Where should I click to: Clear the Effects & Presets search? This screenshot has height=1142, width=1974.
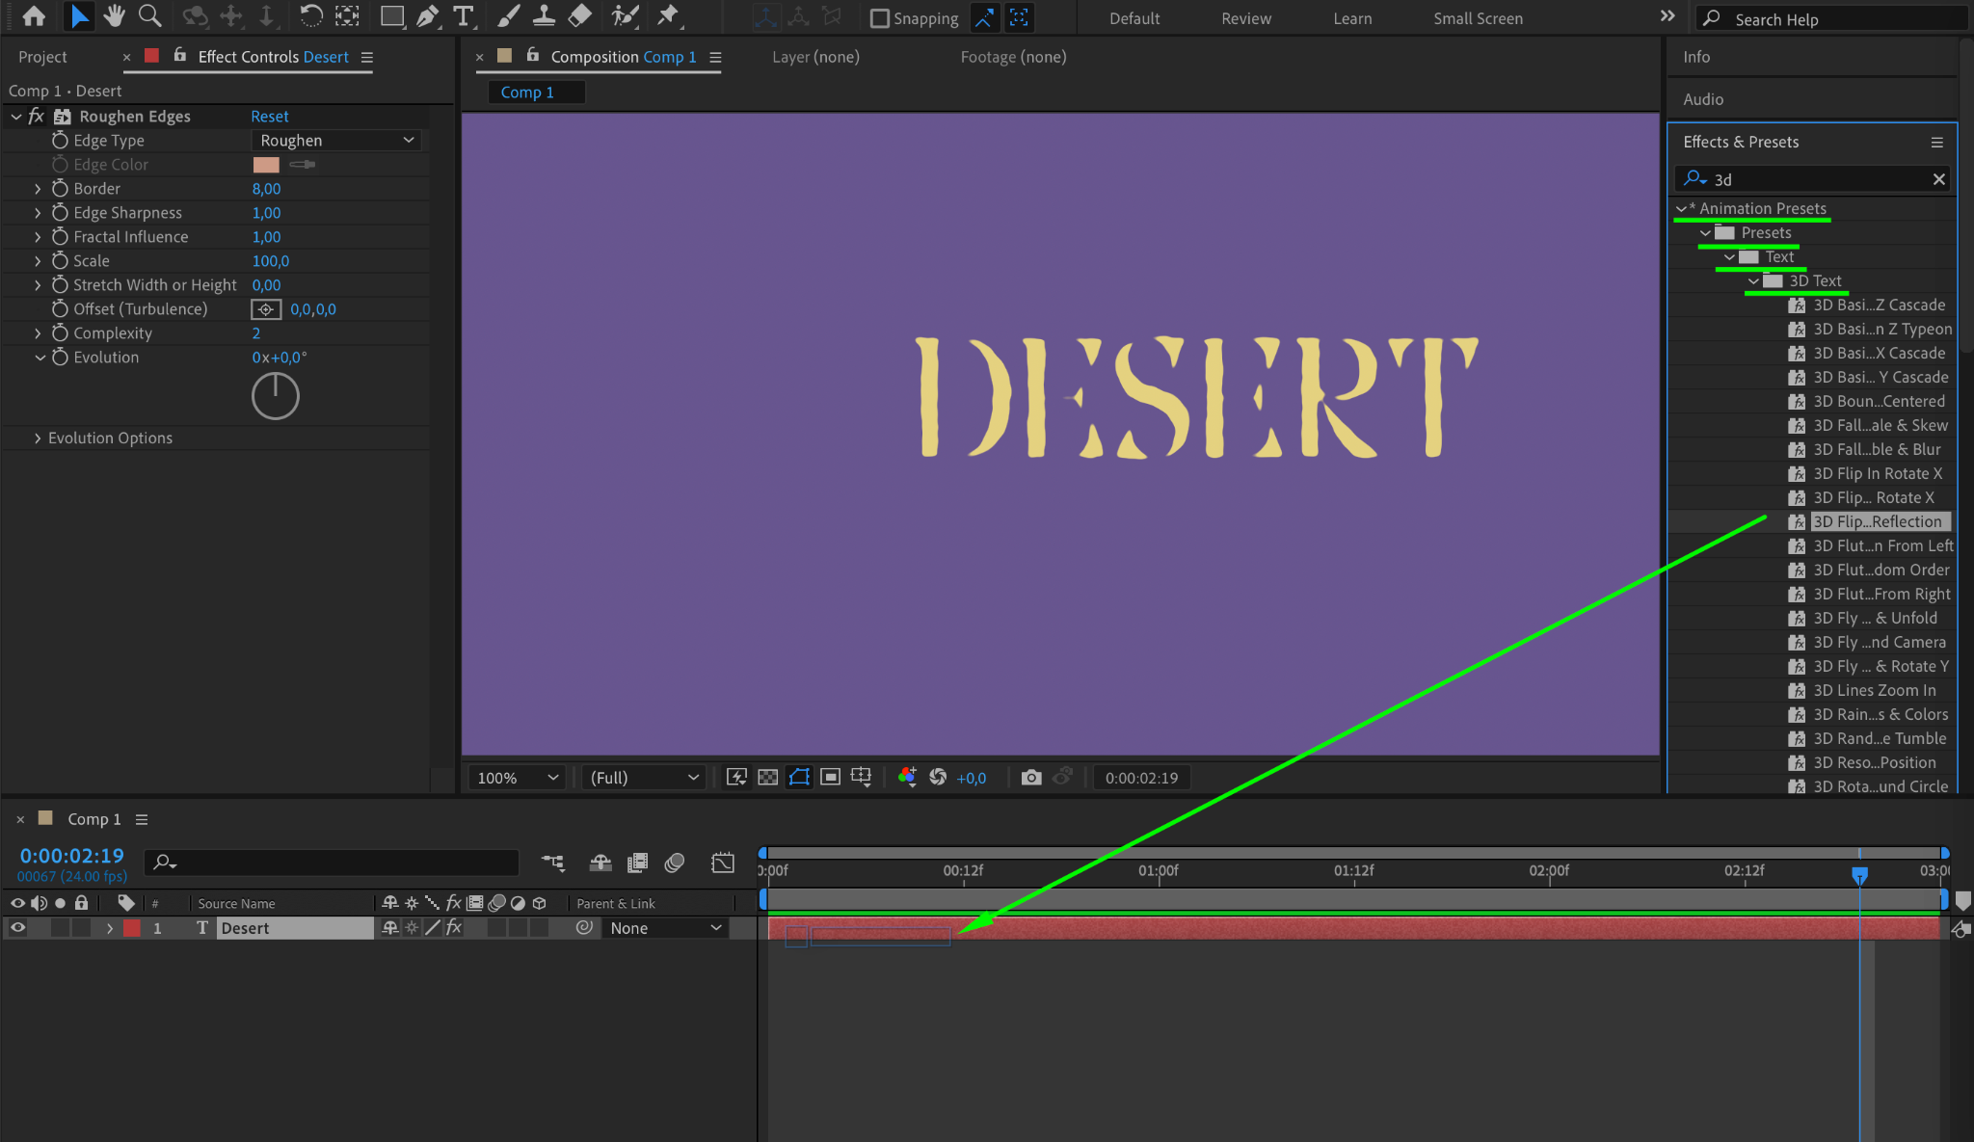pos(1939,179)
